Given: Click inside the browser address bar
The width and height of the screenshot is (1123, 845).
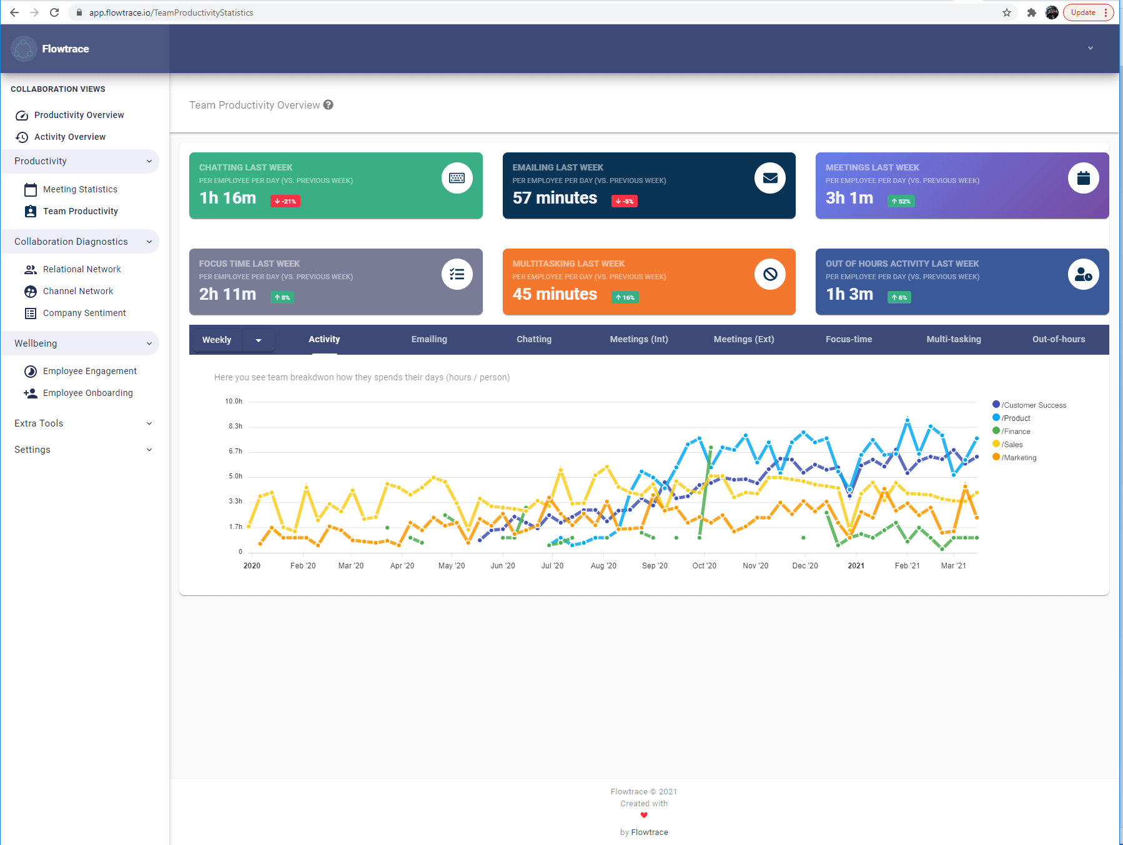Looking at the screenshot, I should point(250,12).
